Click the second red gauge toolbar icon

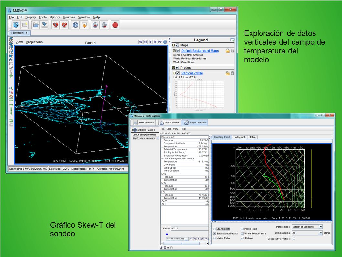coord(104,25)
